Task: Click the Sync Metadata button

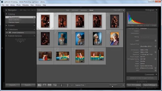Action: [x=134, y=85]
